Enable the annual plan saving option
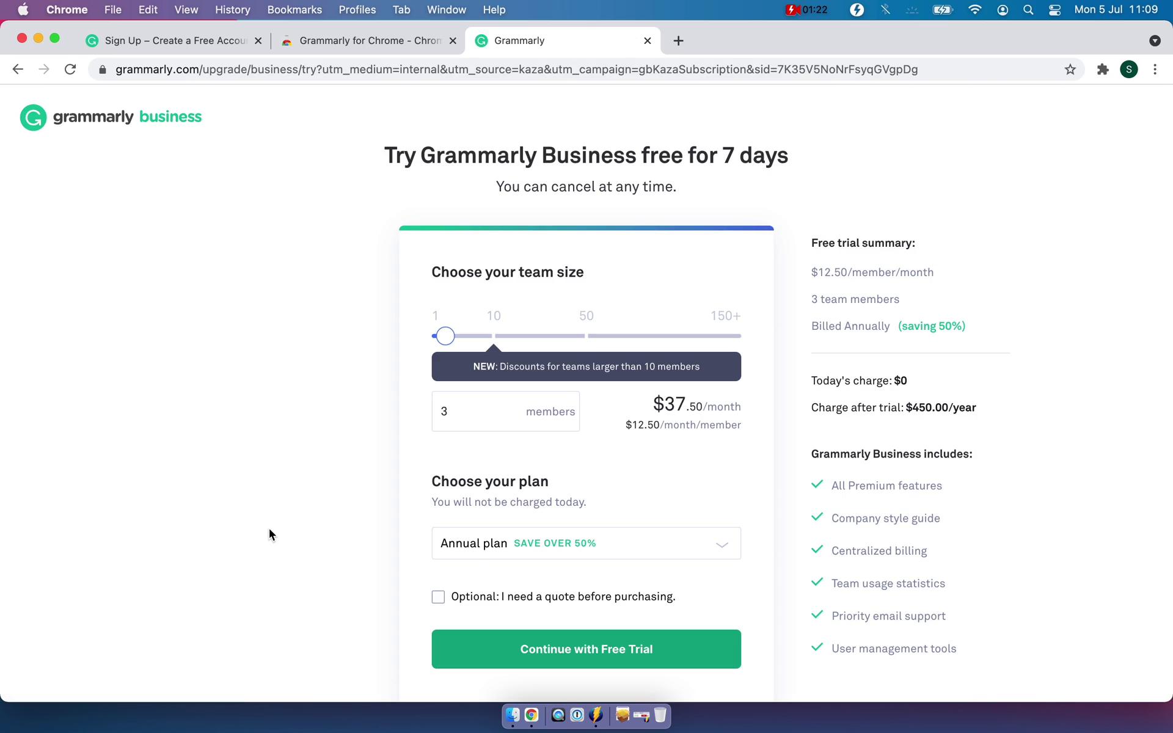 [x=586, y=543]
